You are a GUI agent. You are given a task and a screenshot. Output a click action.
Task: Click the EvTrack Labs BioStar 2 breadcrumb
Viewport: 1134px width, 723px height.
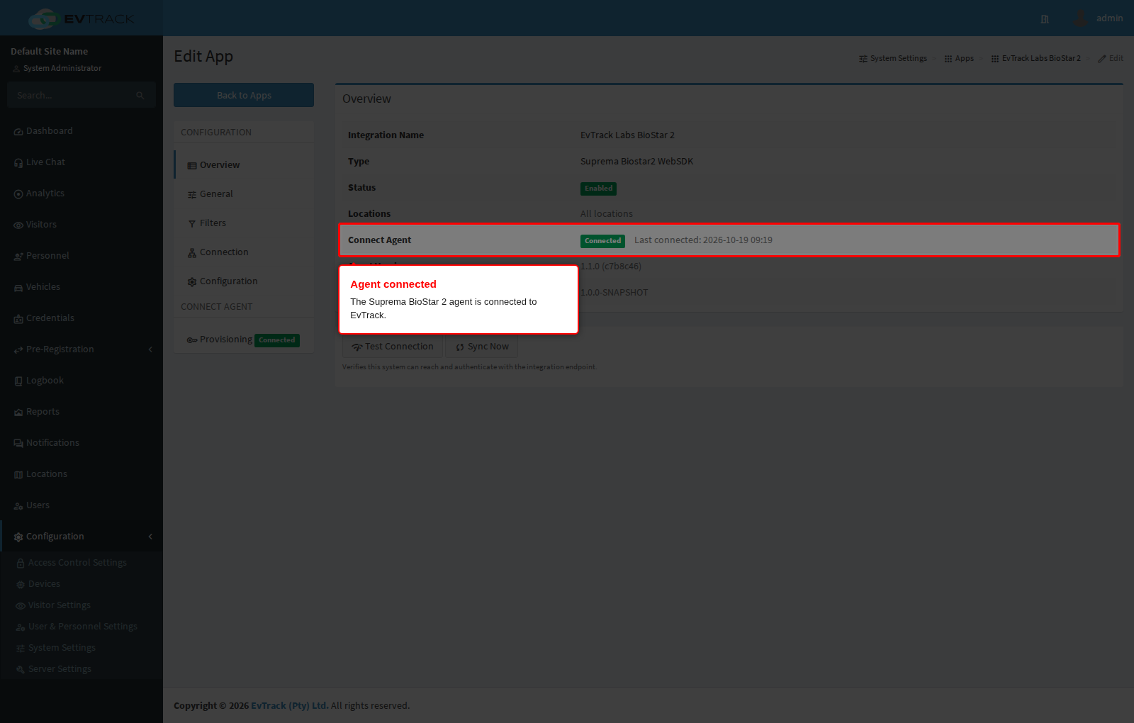pos(1036,58)
